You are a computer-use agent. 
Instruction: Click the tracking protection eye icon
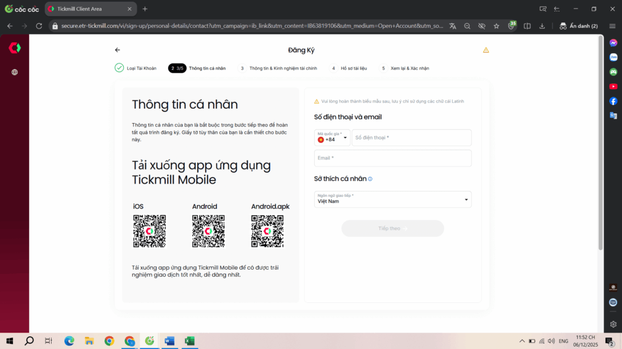click(x=482, y=26)
